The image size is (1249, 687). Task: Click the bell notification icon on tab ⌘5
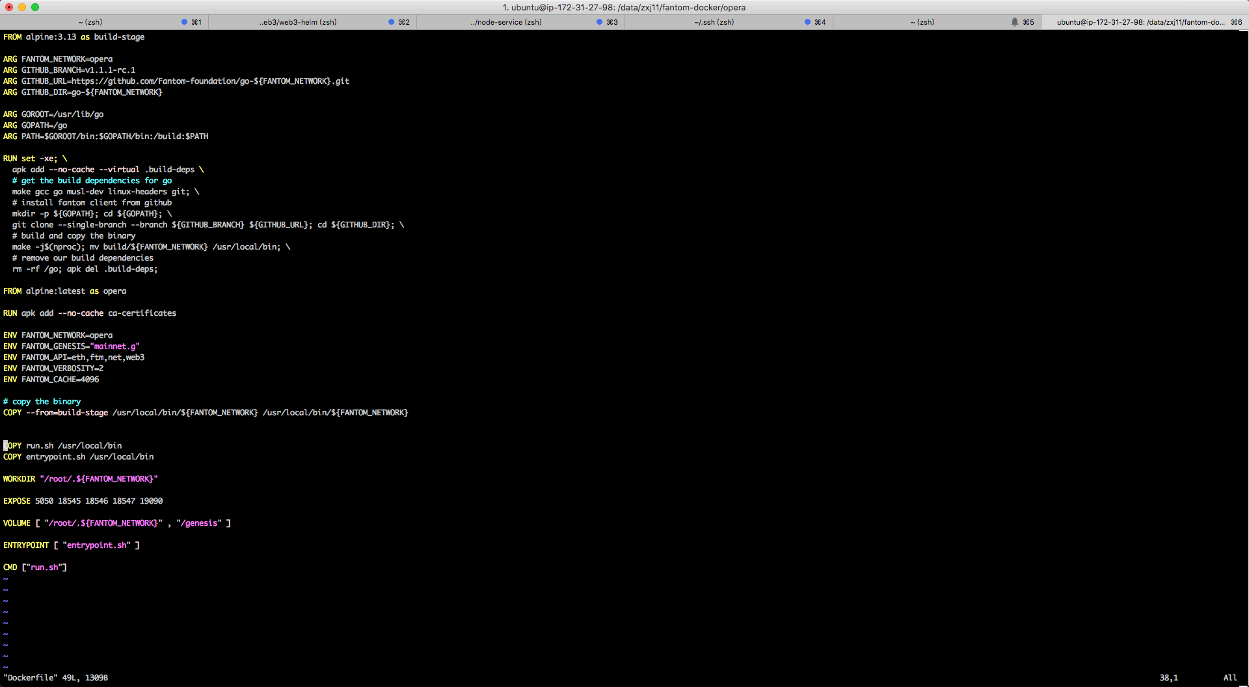click(1014, 21)
